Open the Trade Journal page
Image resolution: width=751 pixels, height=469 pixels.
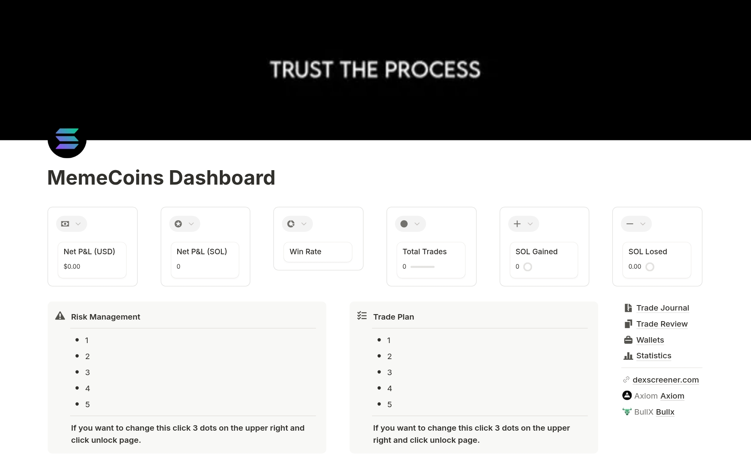point(663,308)
